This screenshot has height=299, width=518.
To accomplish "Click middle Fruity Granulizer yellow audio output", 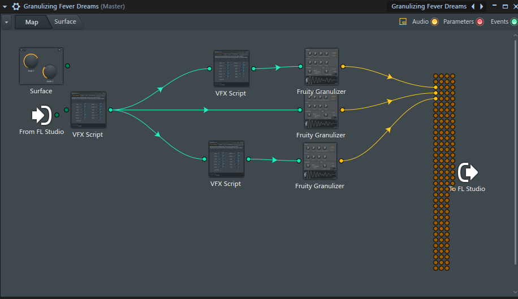I will pos(342,110).
